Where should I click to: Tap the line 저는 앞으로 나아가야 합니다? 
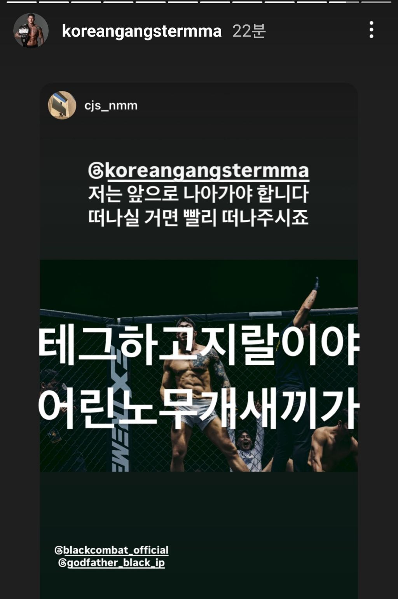pyautogui.click(x=198, y=194)
